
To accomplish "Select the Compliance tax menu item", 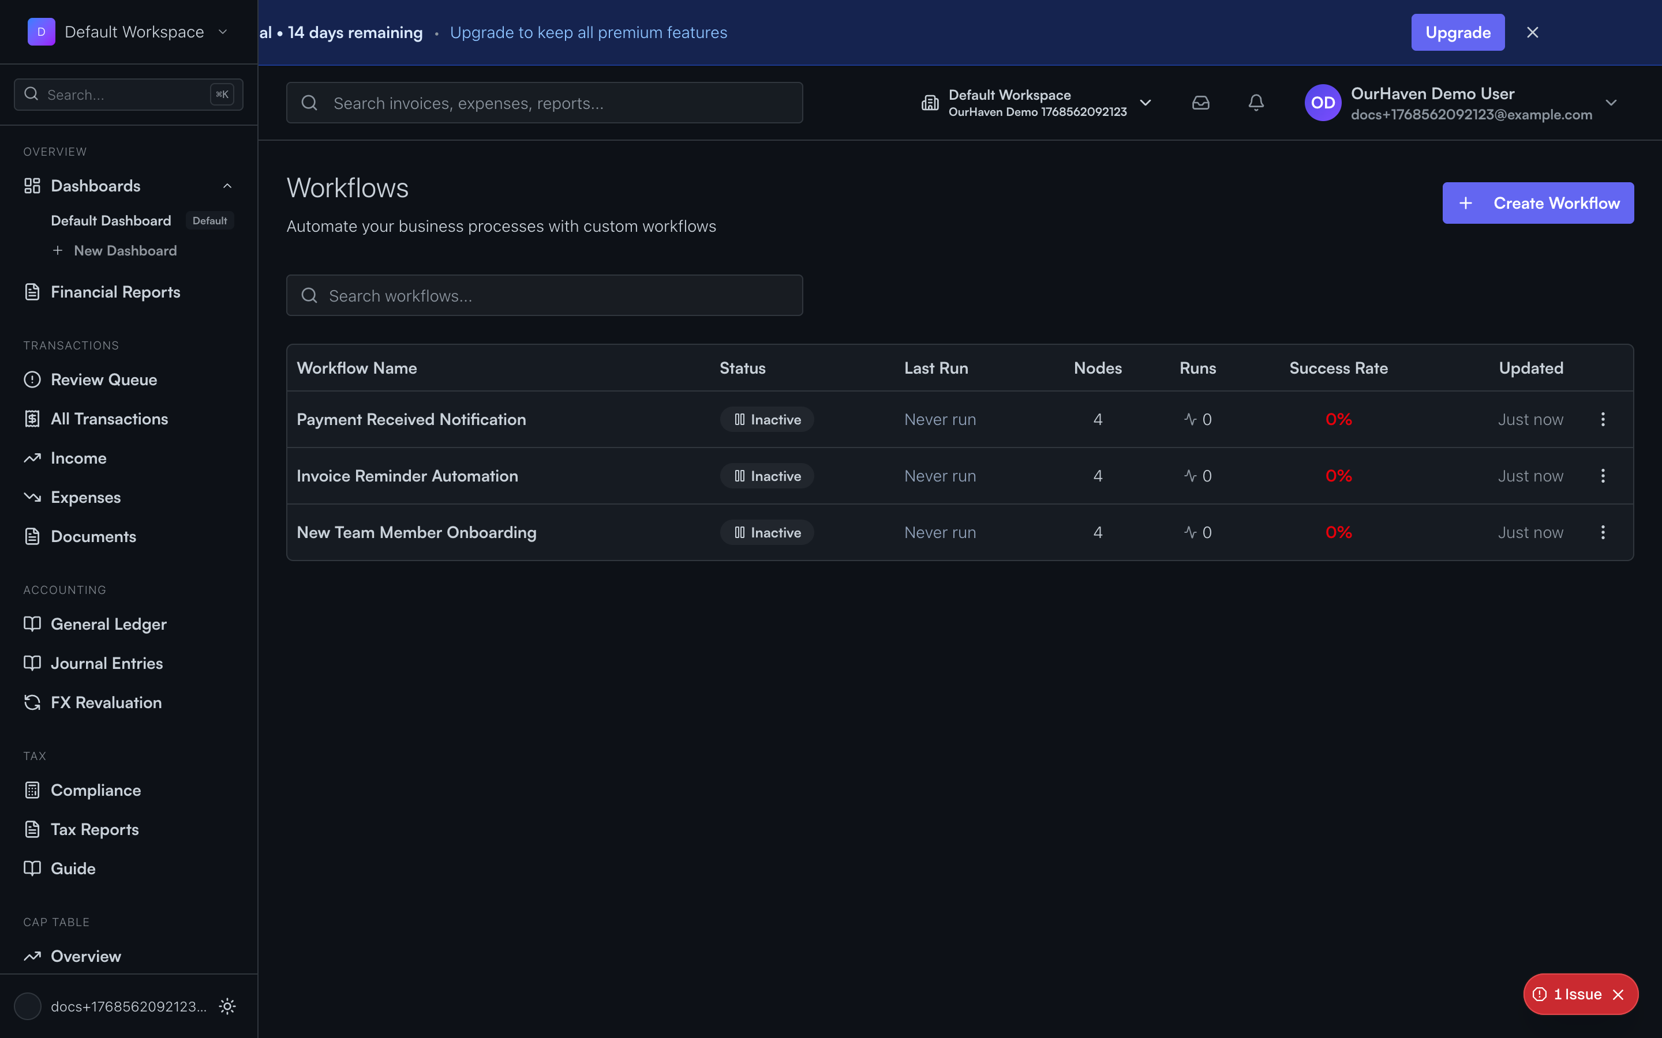I will point(97,789).
